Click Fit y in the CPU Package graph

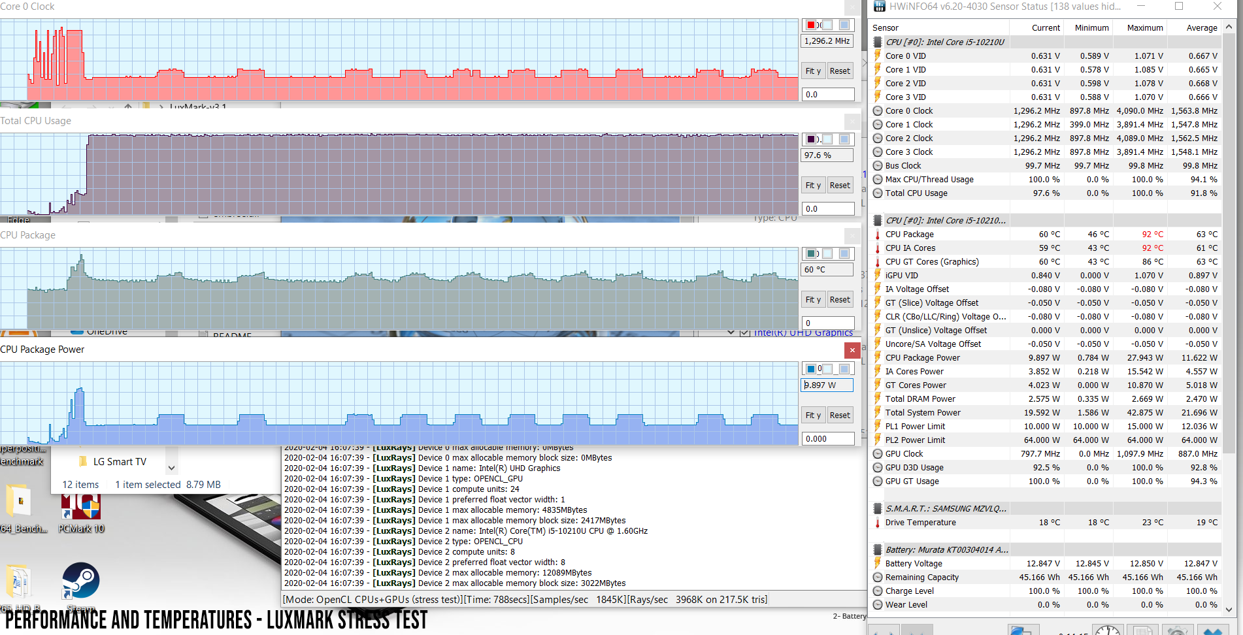tap(813, 300)
